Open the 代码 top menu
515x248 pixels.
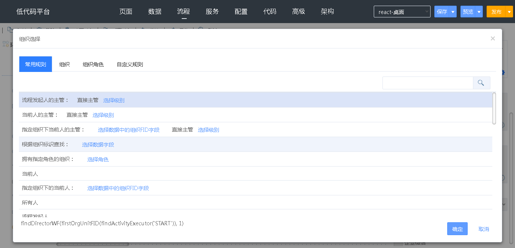click(270, 12)
